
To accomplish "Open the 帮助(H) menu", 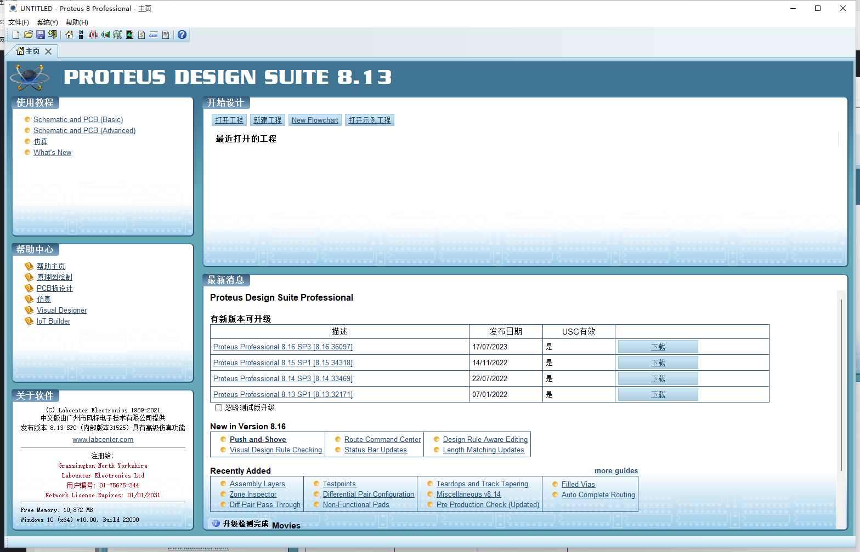I will tap(77, 22).
